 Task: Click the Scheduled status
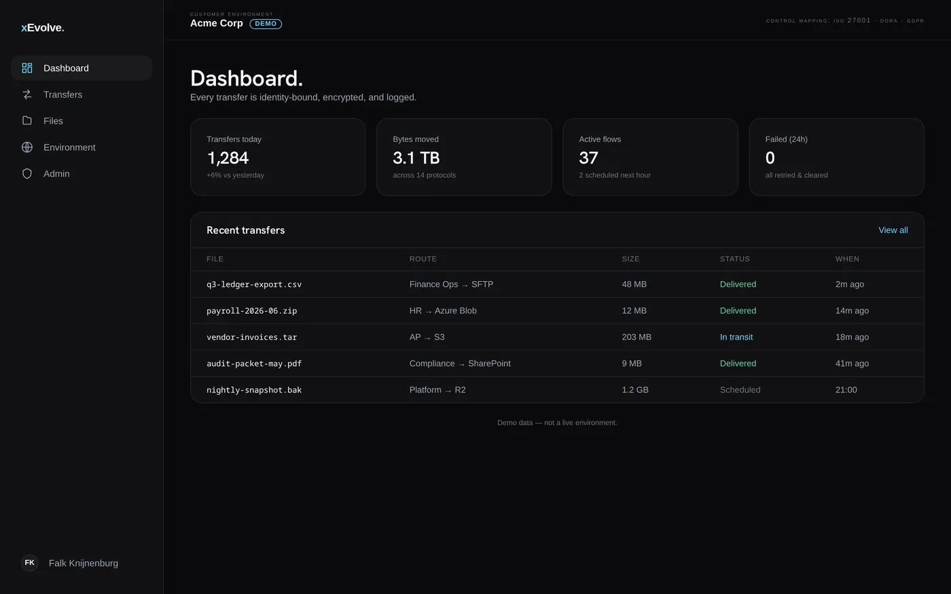[740, 390]
